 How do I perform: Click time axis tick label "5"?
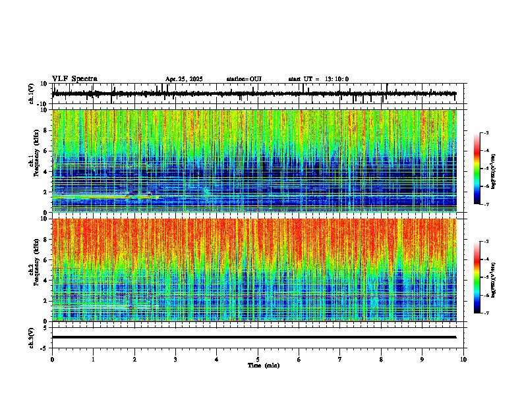click(x=258, y=360)
